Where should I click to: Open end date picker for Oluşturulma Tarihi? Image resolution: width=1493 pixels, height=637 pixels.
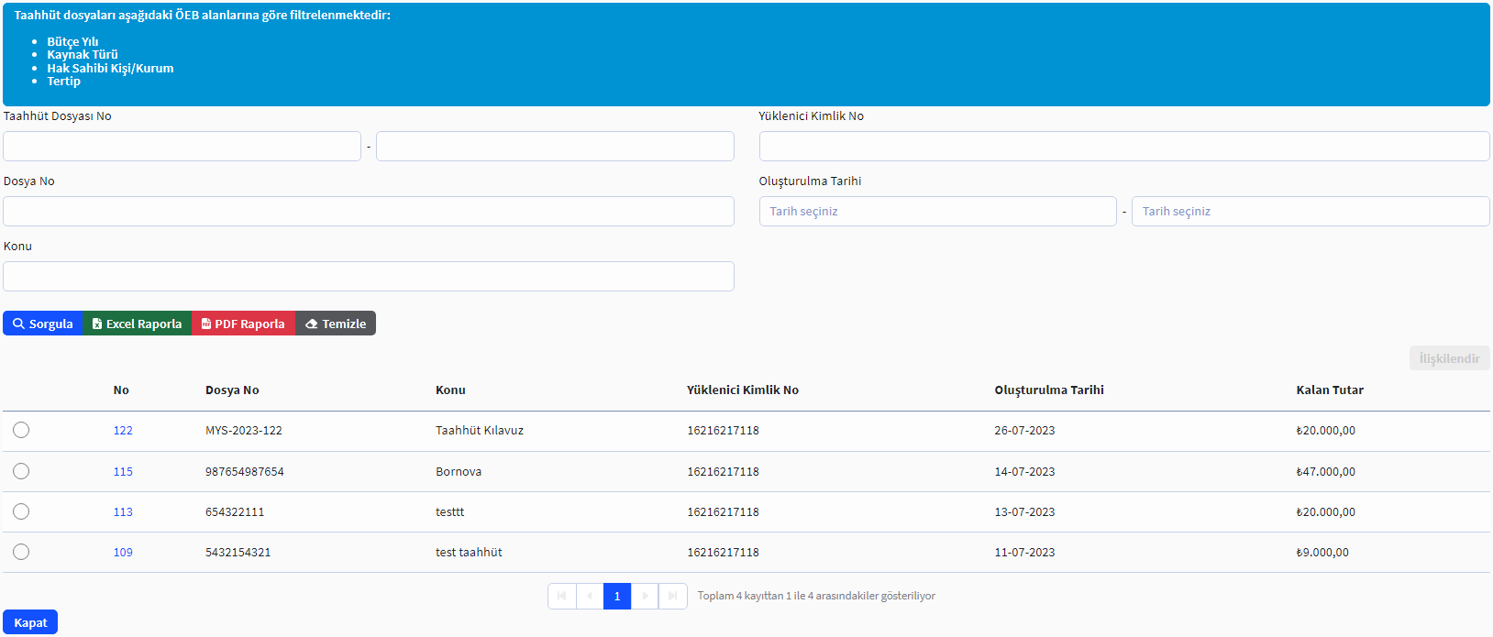(1310, 212)
